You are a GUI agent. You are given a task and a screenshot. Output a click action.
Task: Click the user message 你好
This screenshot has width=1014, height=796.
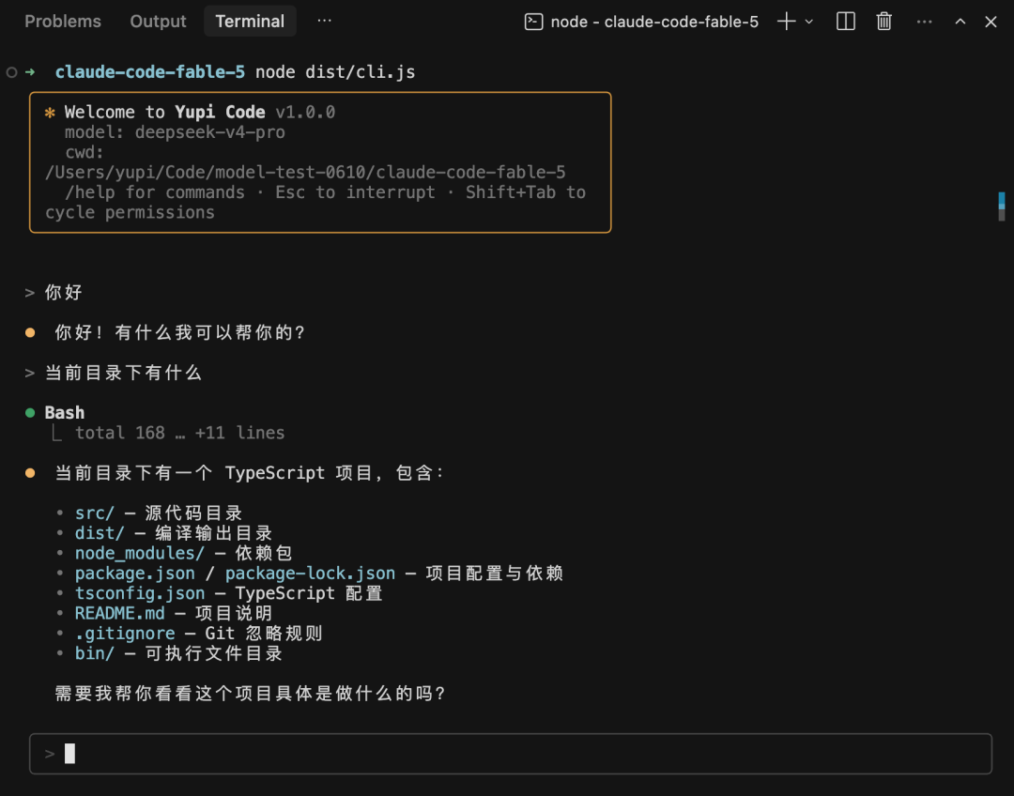pyautogui.click(x=64, y=292)
